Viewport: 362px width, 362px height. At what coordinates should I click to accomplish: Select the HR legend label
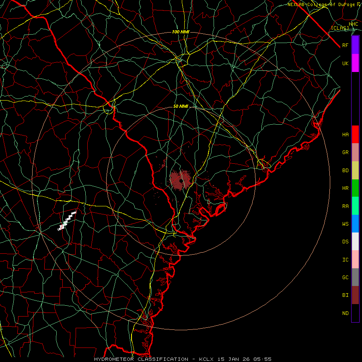[345, 188]
